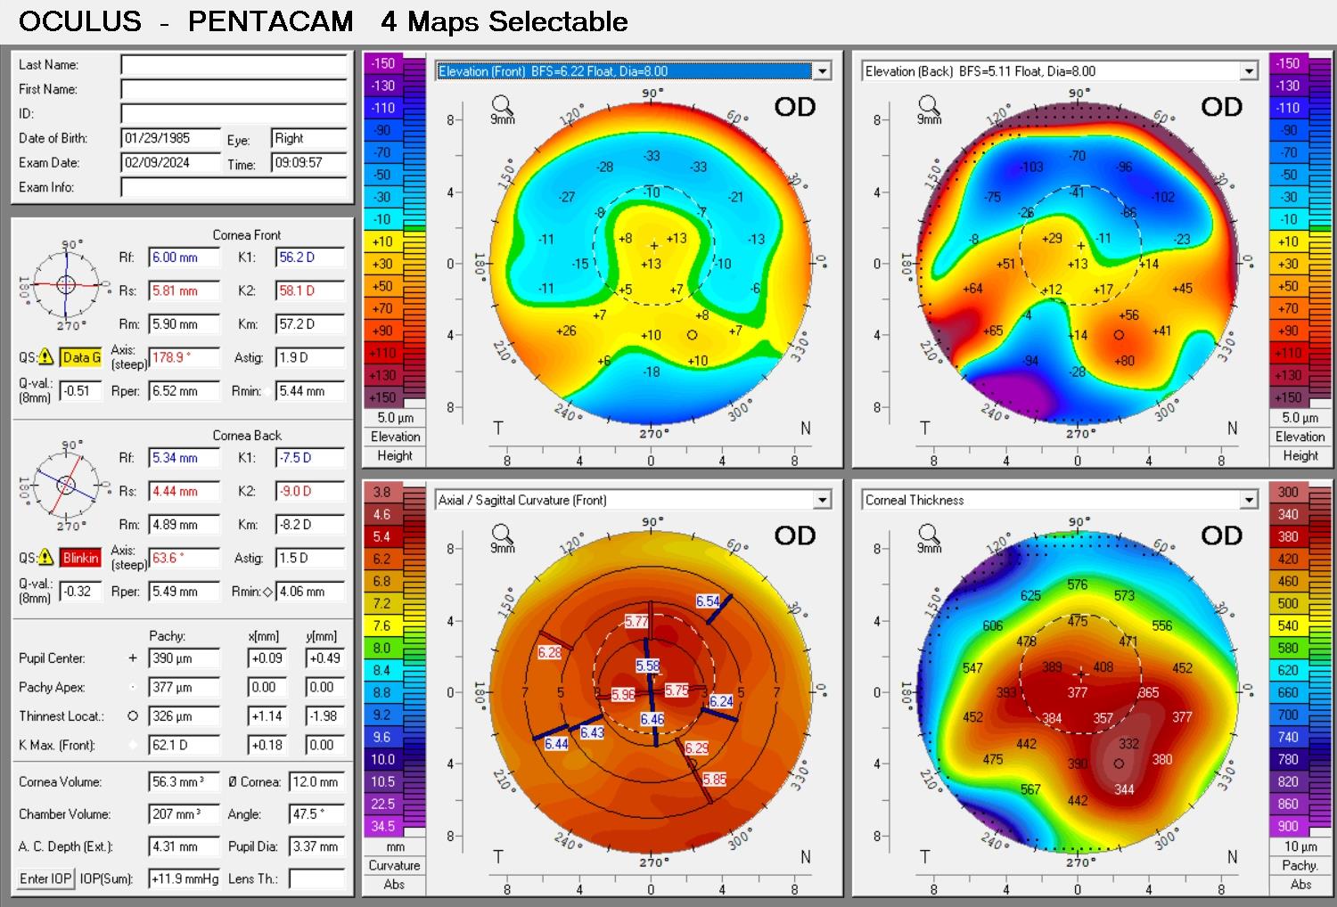Open the Corneal Thickness map type dropdown
This screenshot has height=907, width=1337.
tap(1250, 500)
